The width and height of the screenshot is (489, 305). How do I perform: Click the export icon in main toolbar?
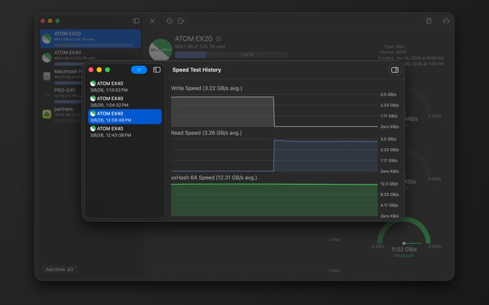coord(181,21)
